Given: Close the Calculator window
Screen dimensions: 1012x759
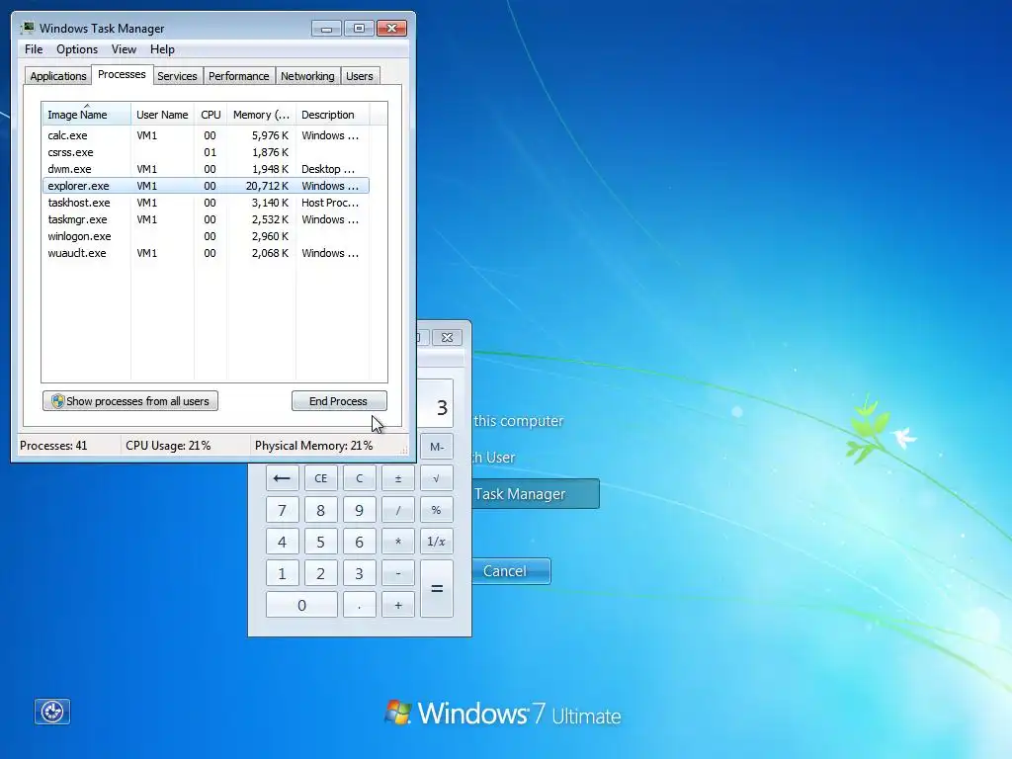Looking at the screenshot, I should pos(447,337).
